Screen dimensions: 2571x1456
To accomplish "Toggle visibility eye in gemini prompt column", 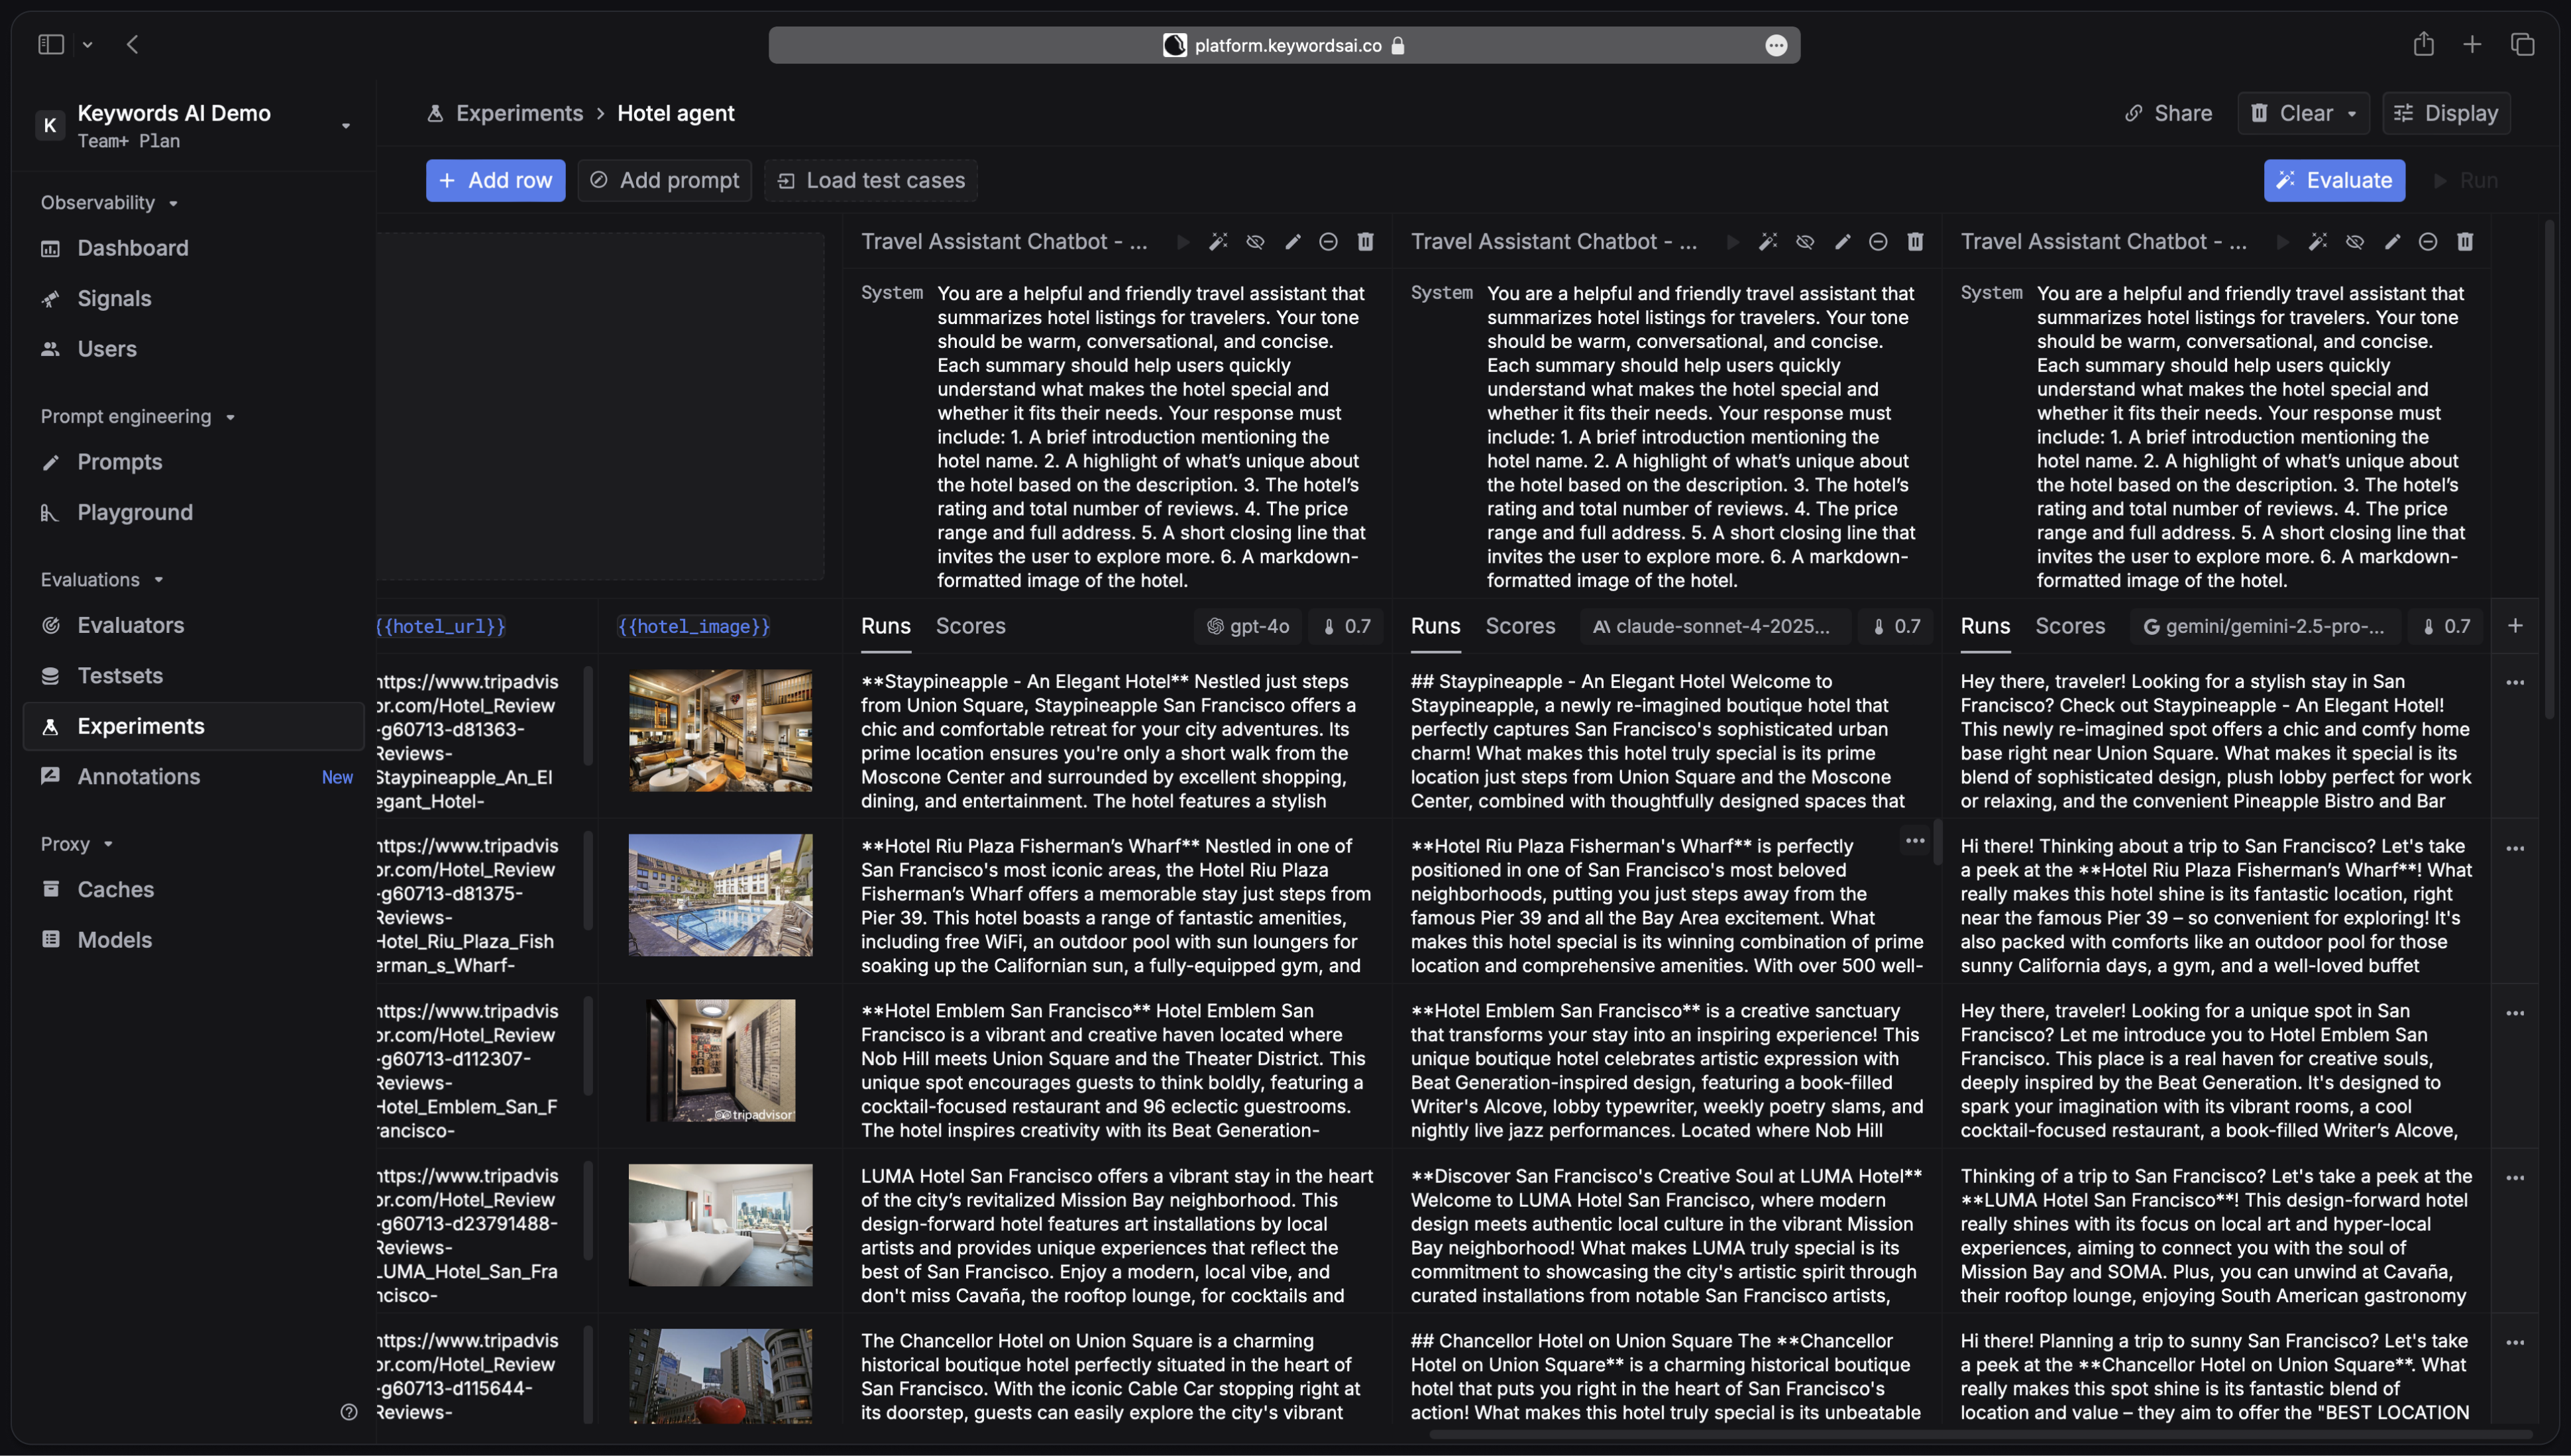I will tap(2355, 242).
